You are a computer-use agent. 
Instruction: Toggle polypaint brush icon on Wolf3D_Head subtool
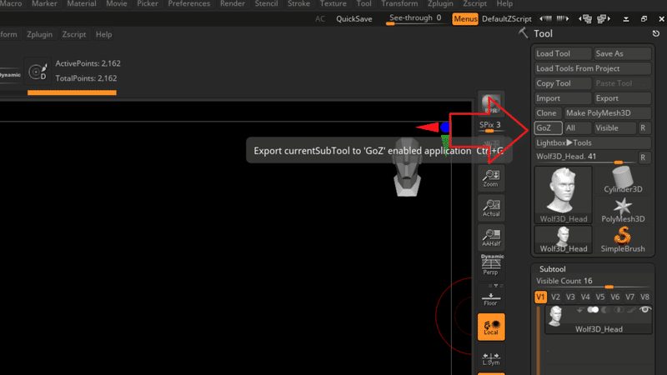[632, 310]
